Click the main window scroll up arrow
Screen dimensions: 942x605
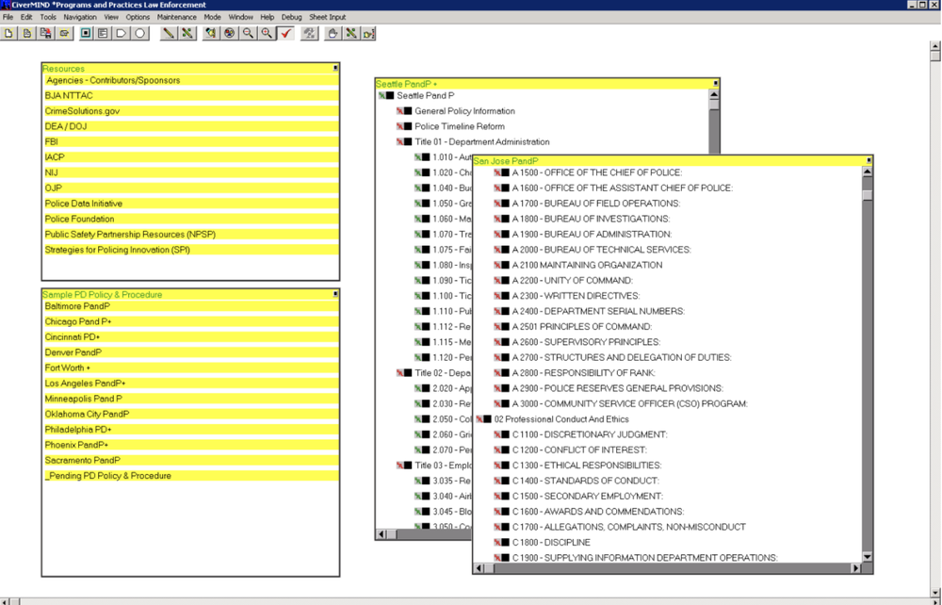(935, 45)
